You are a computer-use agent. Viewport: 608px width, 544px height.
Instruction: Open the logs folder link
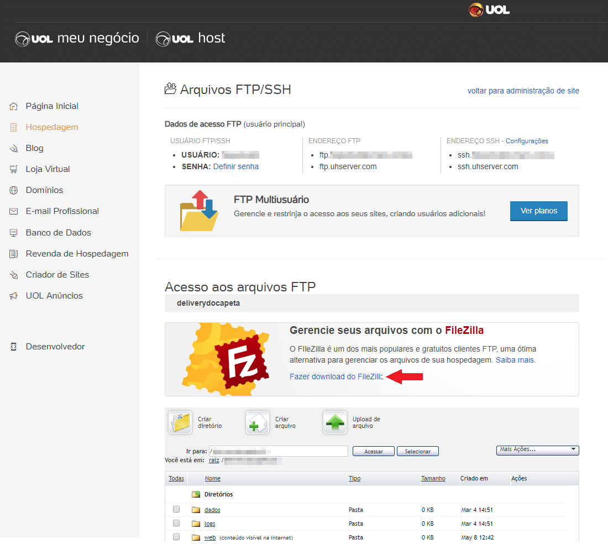(x=210, y=524)
